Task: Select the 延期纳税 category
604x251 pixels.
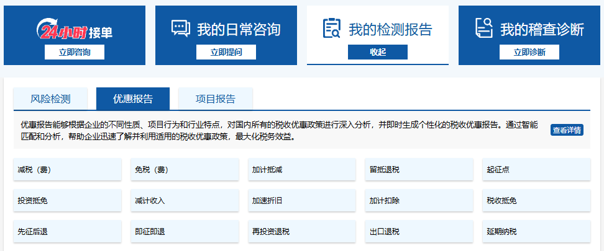Action: 536,232
